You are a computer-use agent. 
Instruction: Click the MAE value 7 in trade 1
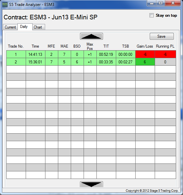pos(65,54)
